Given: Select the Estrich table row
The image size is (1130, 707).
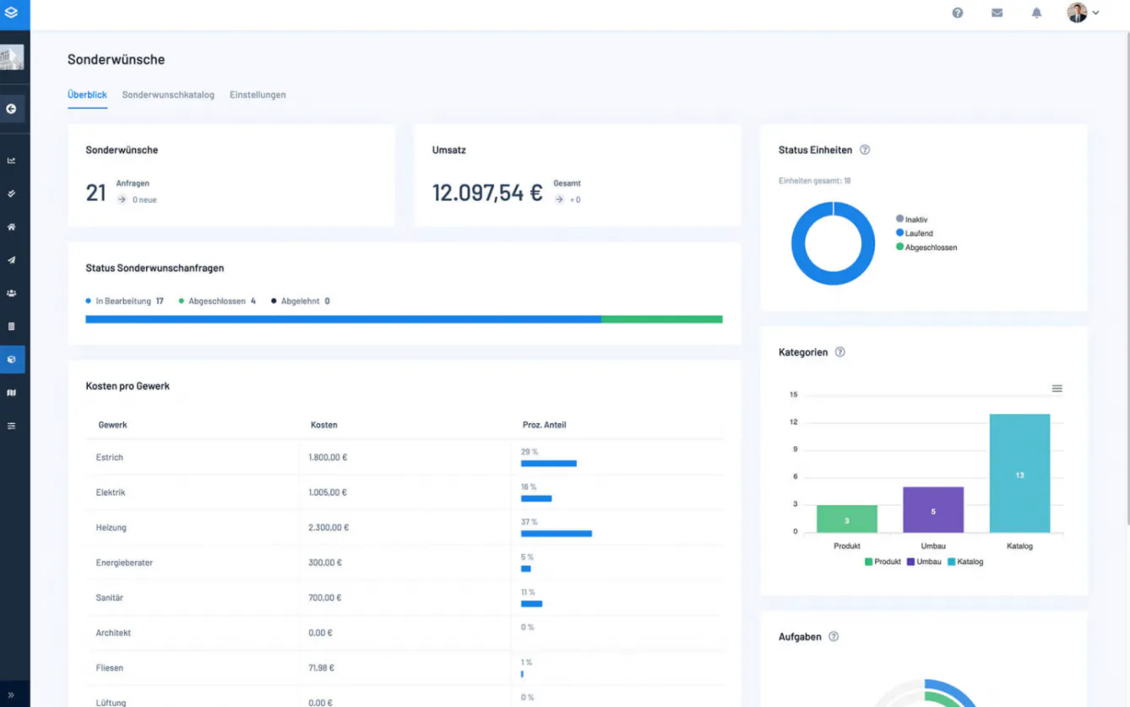Looking at the screenshot, I should 405,458.
